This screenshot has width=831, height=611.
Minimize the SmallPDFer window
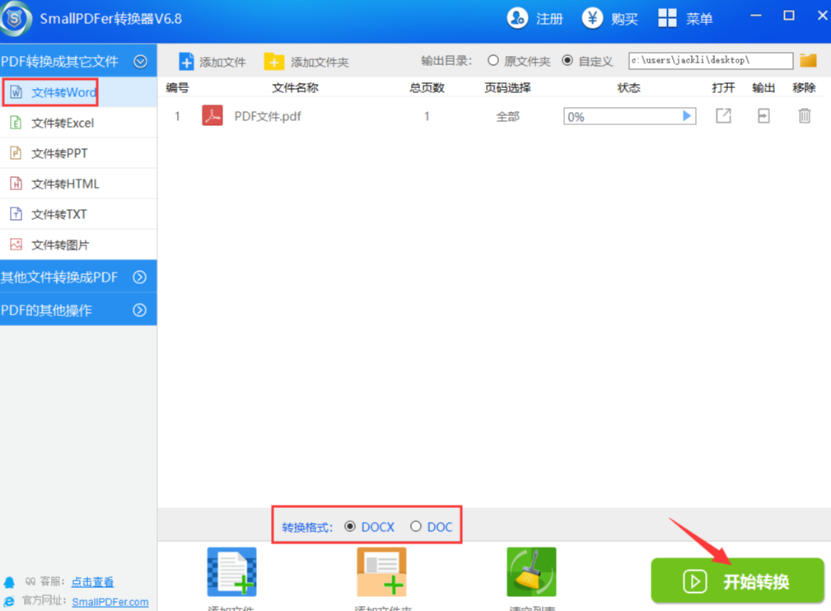coord(756,16)
